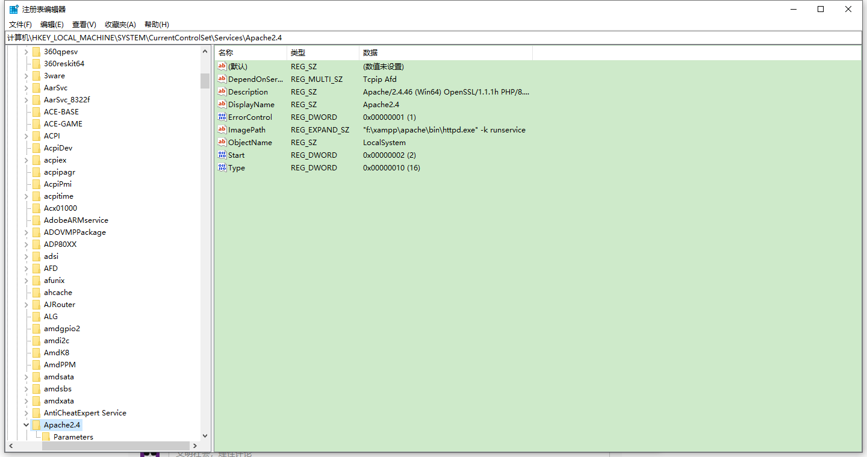Open the ErrorControl DWORD icon
Viewport: 867px width, 457px height.
click(222, 117)
